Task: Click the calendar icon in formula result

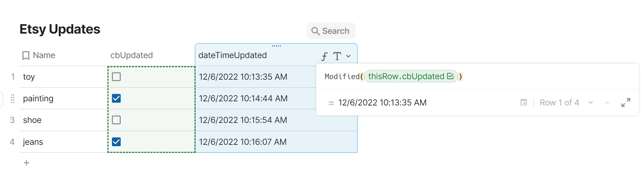Action: [x=524, y=102]
